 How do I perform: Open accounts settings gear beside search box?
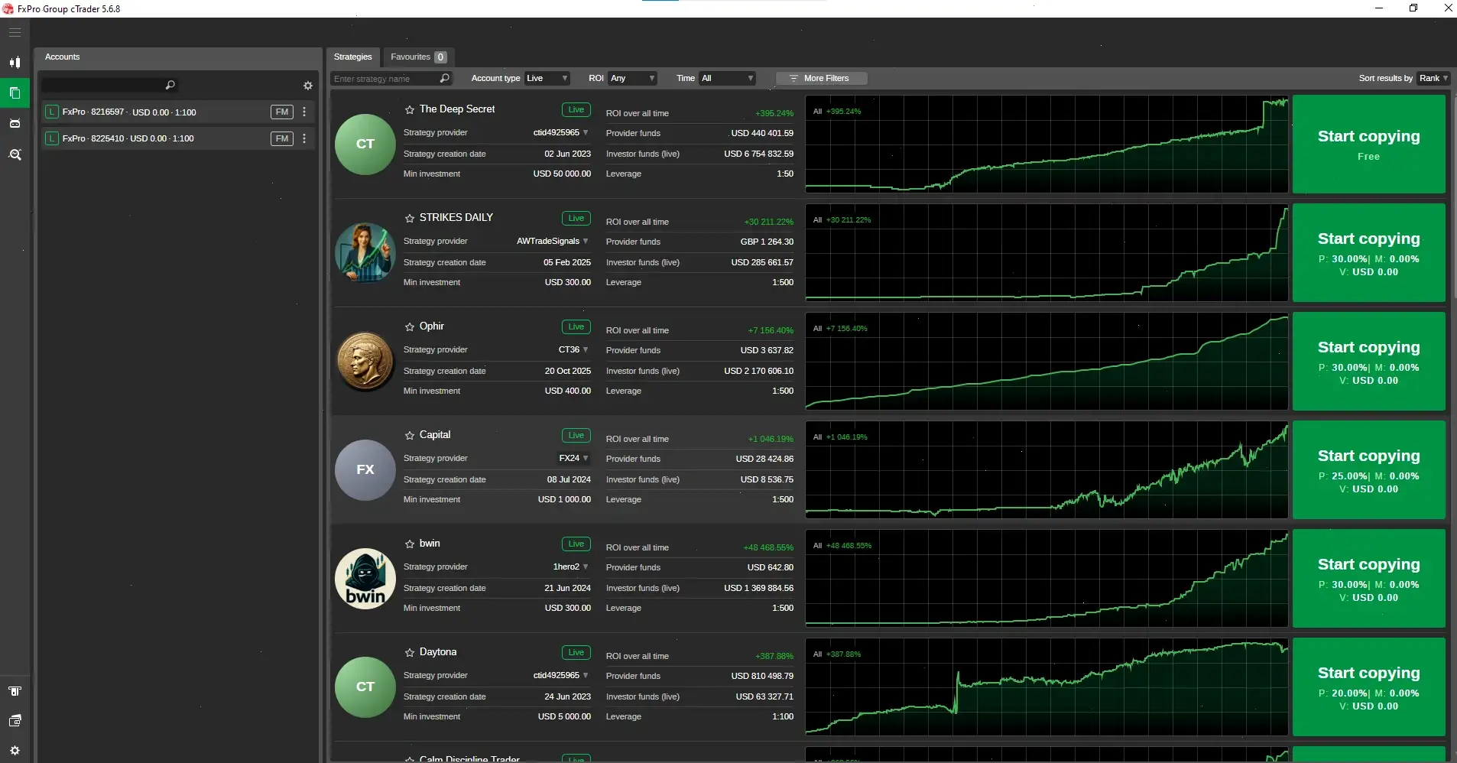click(x=308, y=85)
